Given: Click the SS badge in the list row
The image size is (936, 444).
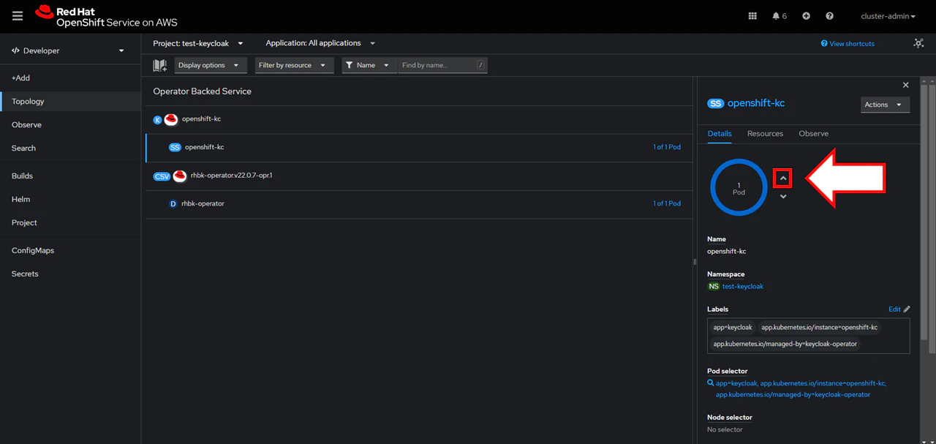Looking at the screenshot, I should coord(175,147).
